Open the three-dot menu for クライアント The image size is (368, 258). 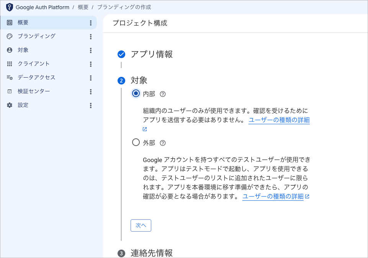[91, 64]
